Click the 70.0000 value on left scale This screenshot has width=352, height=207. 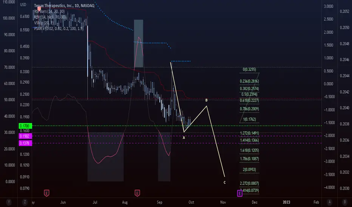[x=9, y=67]
